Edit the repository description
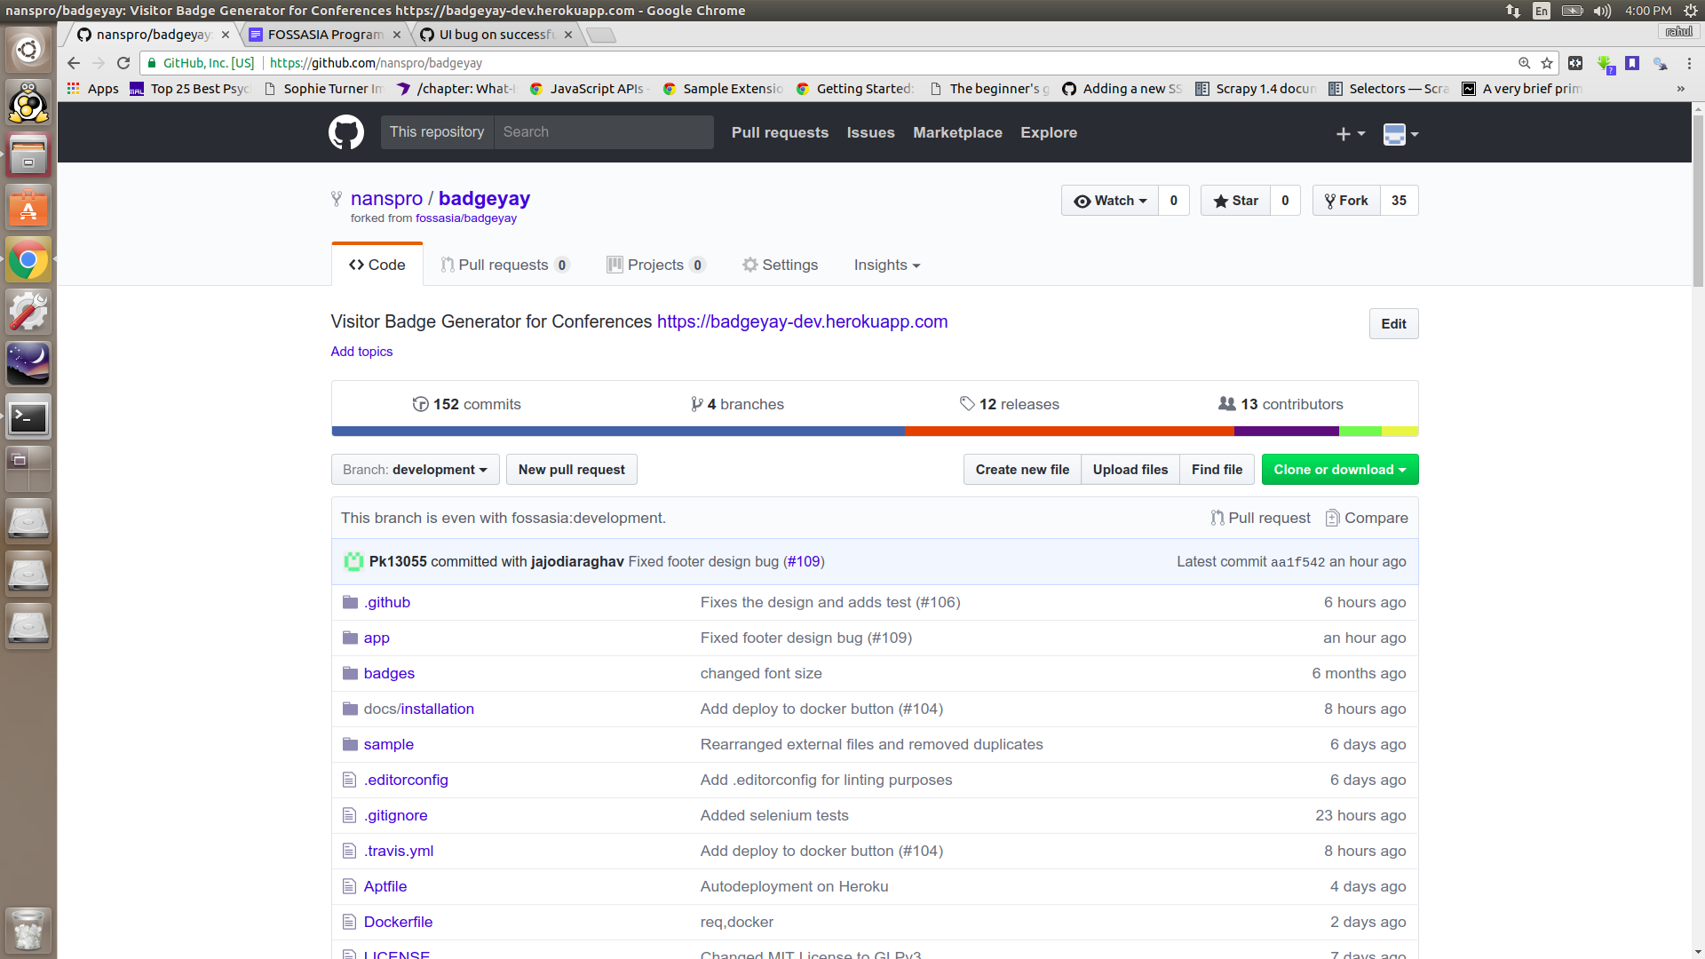This screenshot has height=959, width=1705. coord(1393,324)
